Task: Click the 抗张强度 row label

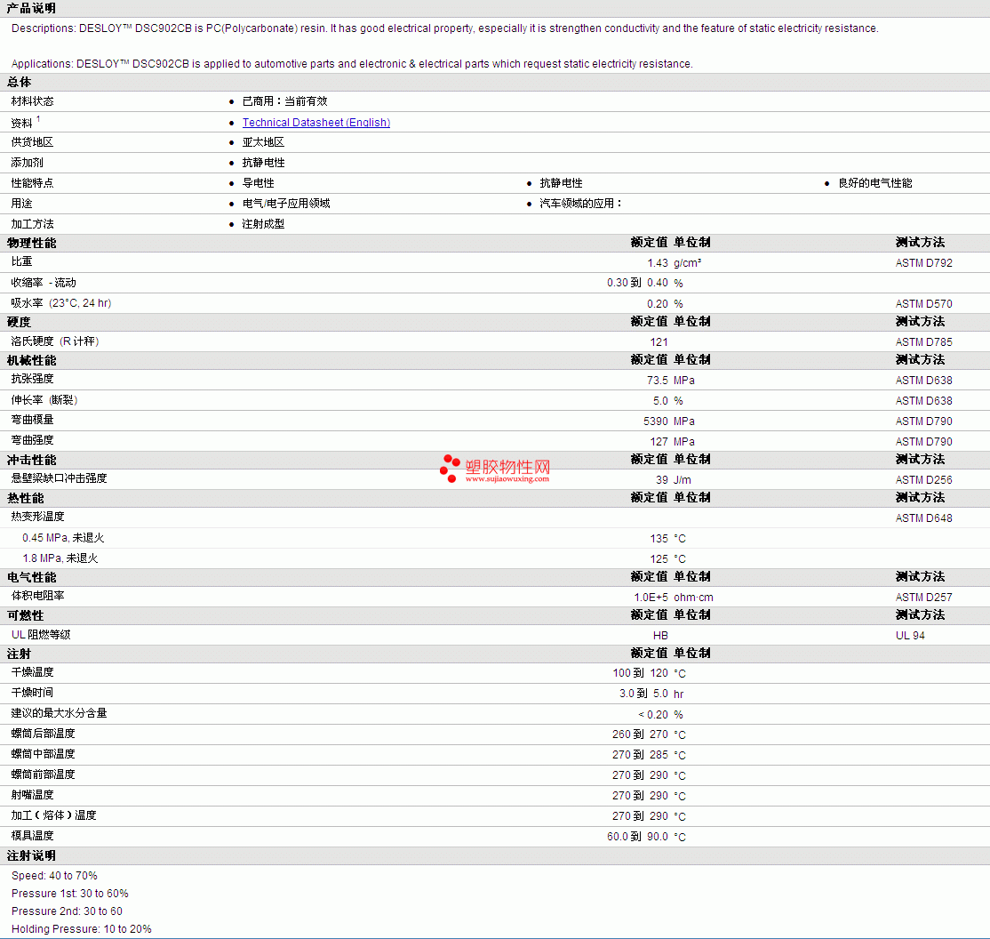Action: (x=32, y=379)
